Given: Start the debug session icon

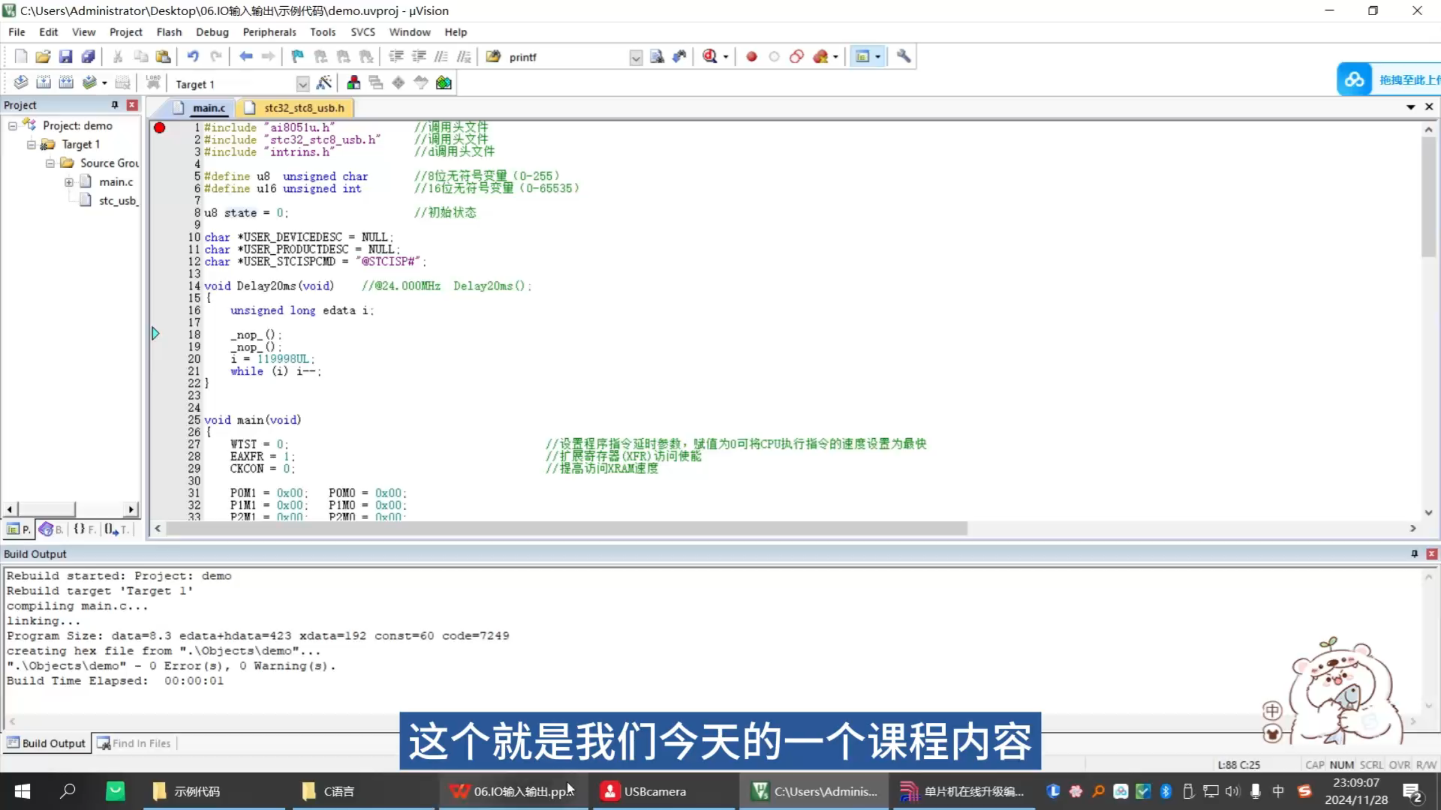Looking at the screenshot, I should click(x=710, y=56).
